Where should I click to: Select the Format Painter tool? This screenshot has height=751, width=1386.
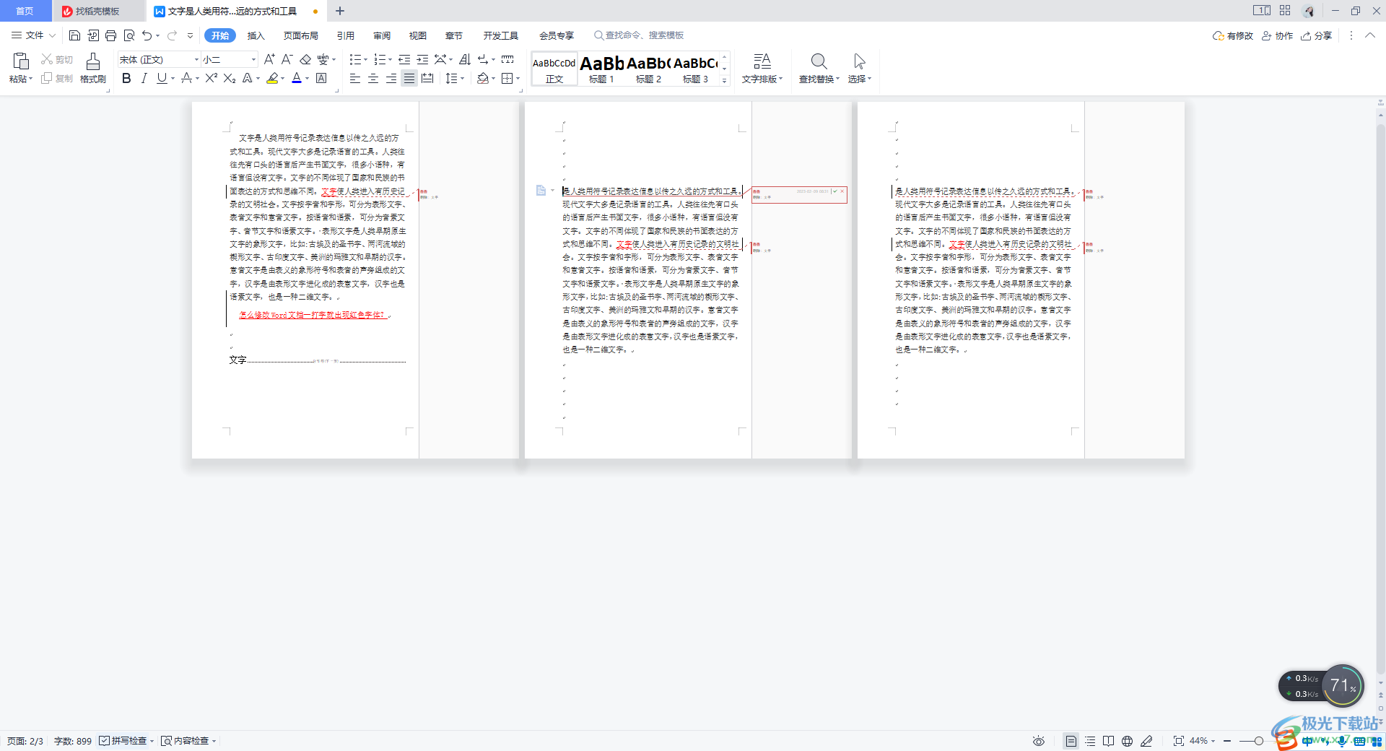pos(93,68)
